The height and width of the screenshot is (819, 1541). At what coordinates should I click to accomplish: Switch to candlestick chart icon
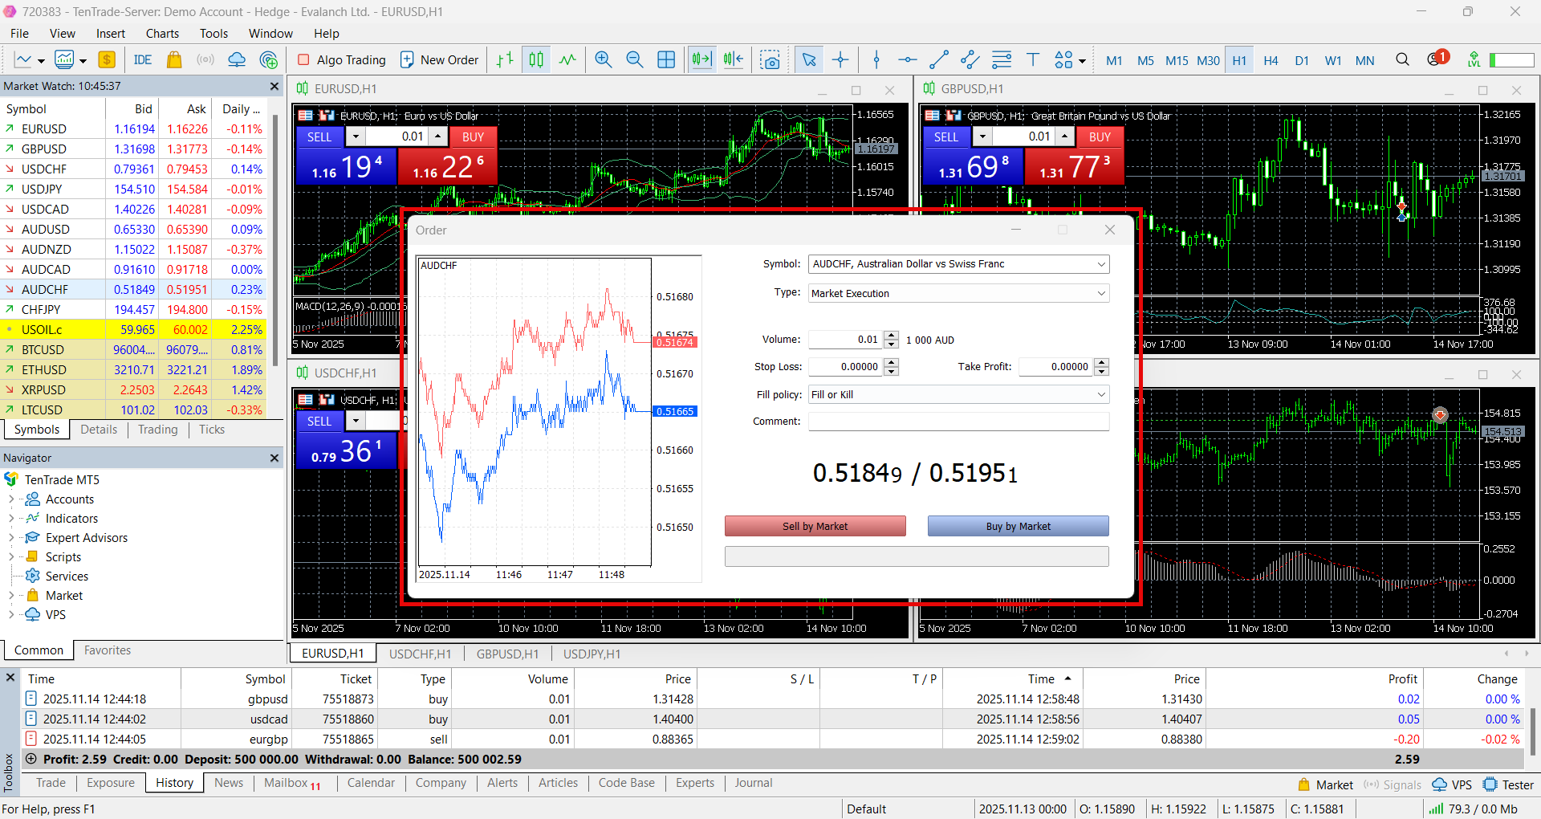(x=536, y=59)
